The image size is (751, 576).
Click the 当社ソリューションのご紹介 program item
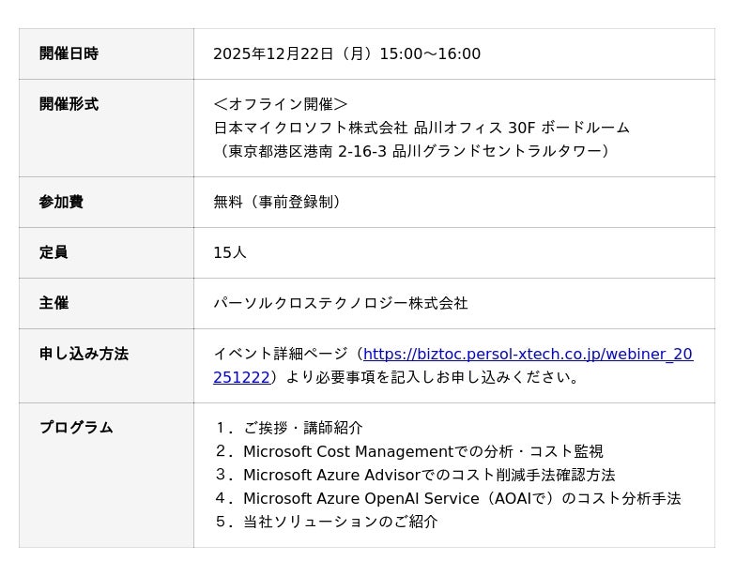coord(340,522)
